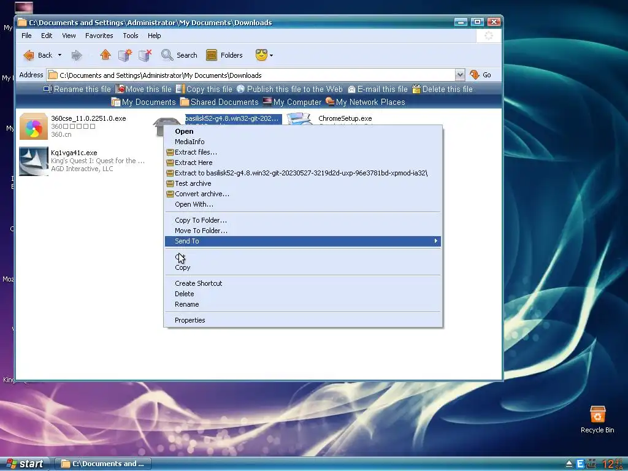Click the smiley Views icon
The width and height of the screenshot is (628, 471).
click(x=261, y=55)
